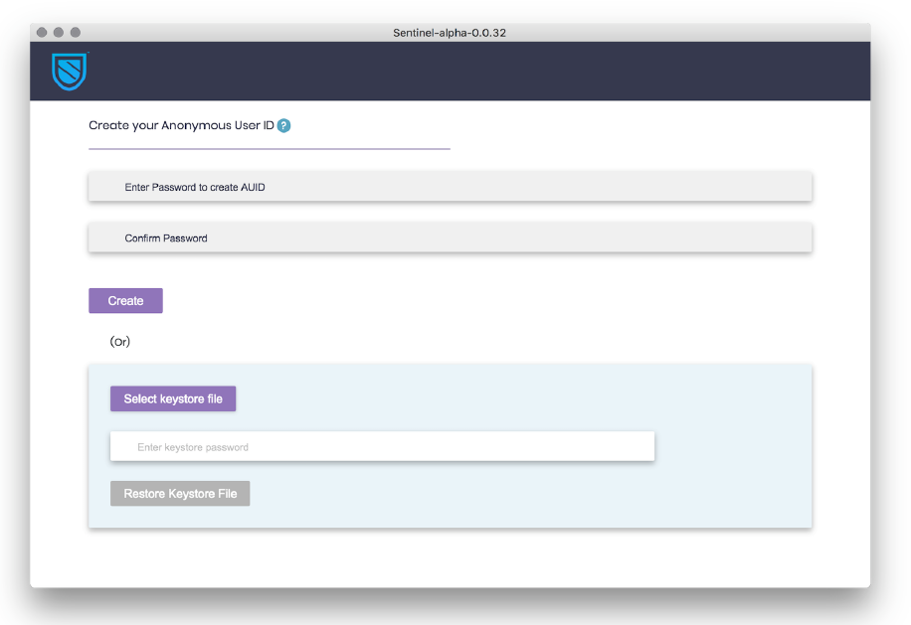Click the (or) separator text
This screenshot has height=625, width=911.
(x=119, y=341)
